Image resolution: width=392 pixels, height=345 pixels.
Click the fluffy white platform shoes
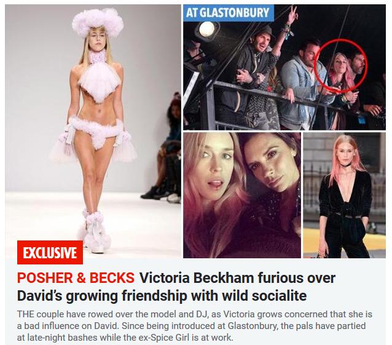click(96, 230)
